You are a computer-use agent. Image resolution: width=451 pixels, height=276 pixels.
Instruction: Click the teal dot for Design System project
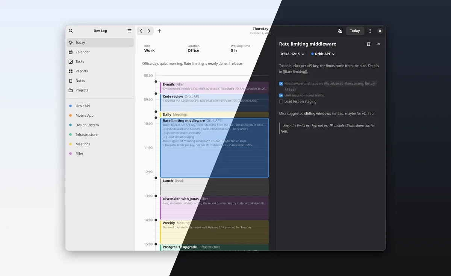pyautogui.click(x=70, y=125)
